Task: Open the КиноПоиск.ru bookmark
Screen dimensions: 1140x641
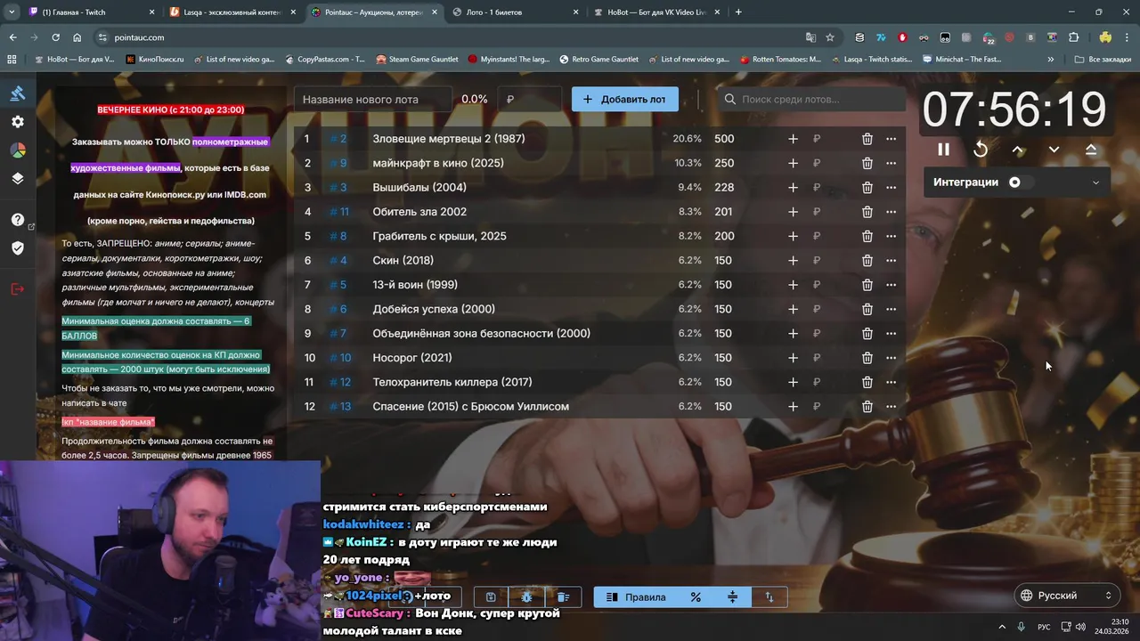Action: 155,60
